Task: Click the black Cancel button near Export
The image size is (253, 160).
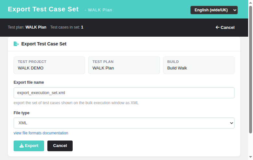Action: tap(60, 146)
